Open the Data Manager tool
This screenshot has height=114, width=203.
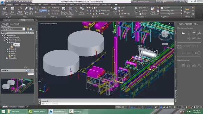click(x=13, y=11)
